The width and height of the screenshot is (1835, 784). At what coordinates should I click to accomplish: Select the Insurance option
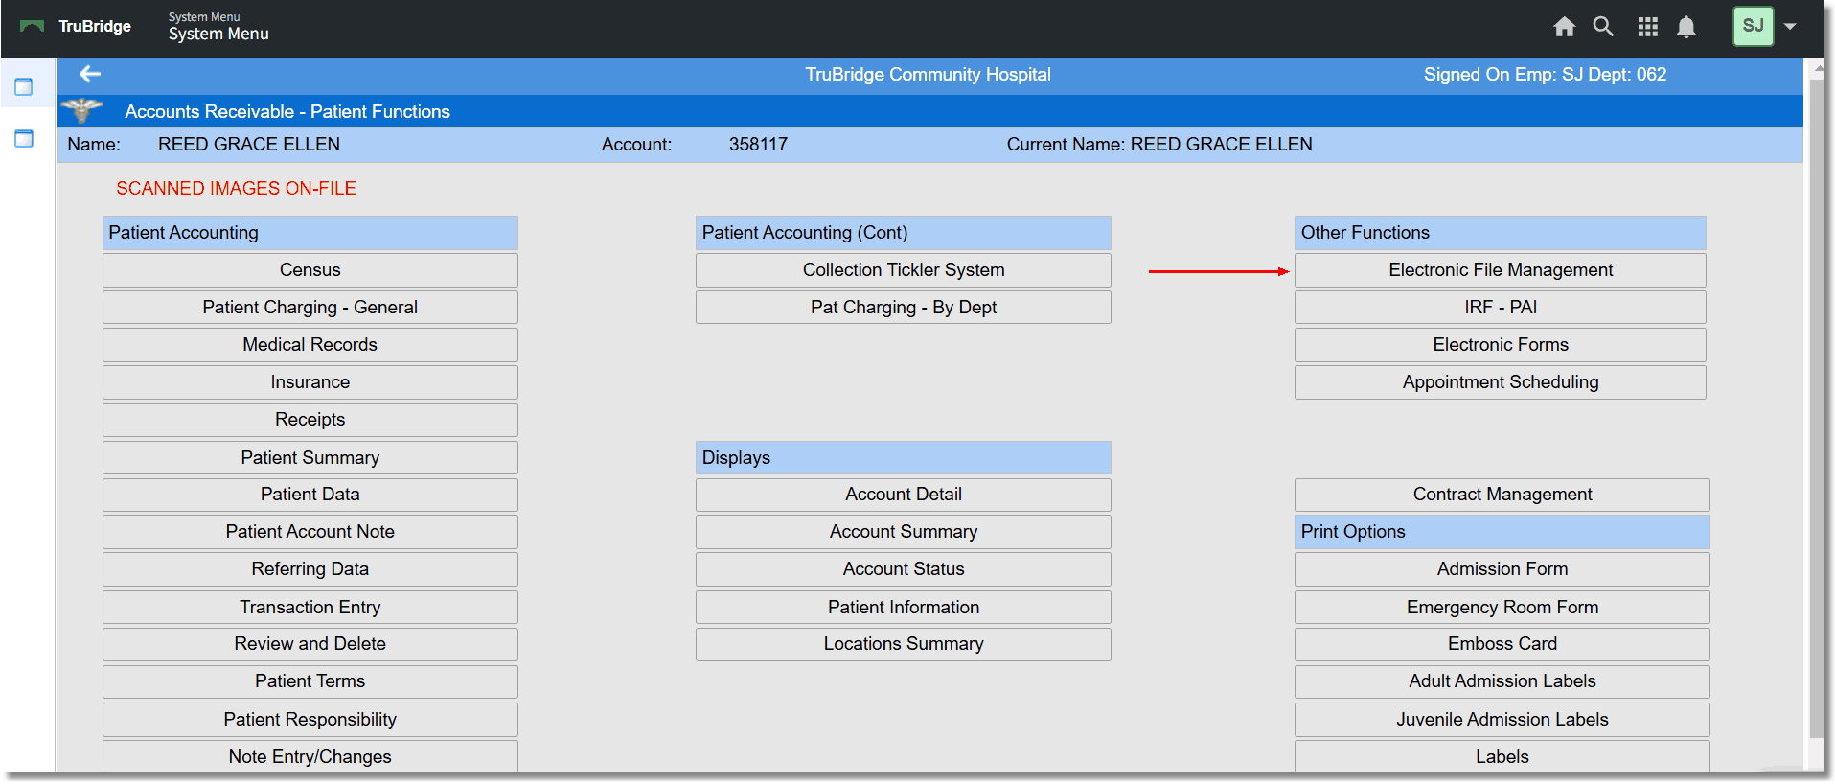coord(310,382)
